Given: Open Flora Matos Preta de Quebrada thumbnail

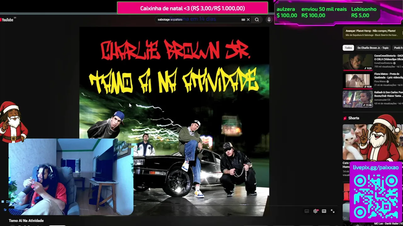Looking at the screenshot, I should 358,80.
